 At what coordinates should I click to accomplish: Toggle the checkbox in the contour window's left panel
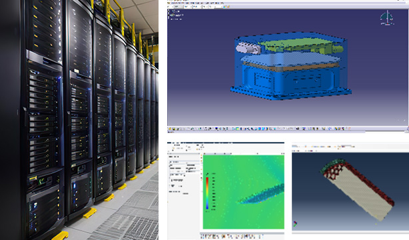click(x=172, y=180)
